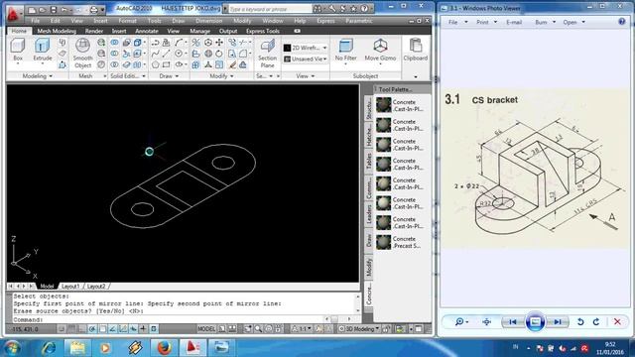The height and width of the screenshot is (357, 635).
Task: Open Internet Explorer from the taskbar
Action: coord(49,348)
